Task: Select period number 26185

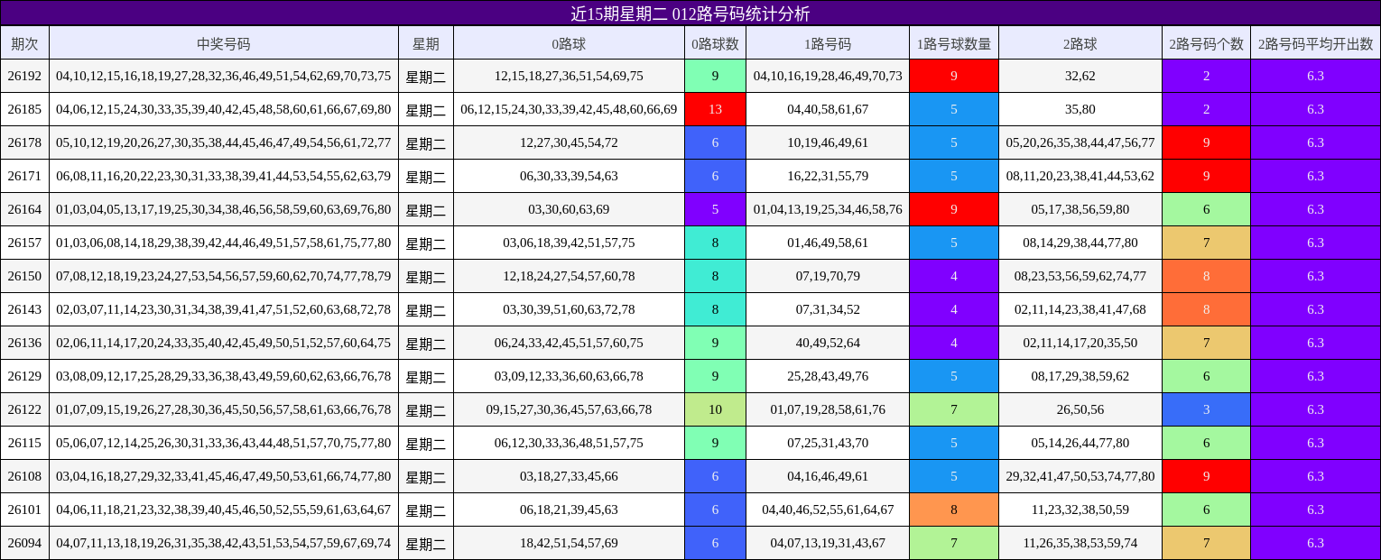Action: click(24, 109)
